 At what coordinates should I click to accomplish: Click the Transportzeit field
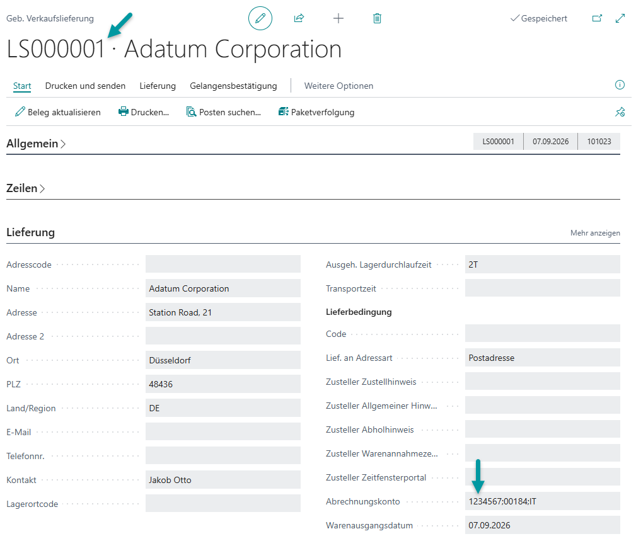pos(543,288)
